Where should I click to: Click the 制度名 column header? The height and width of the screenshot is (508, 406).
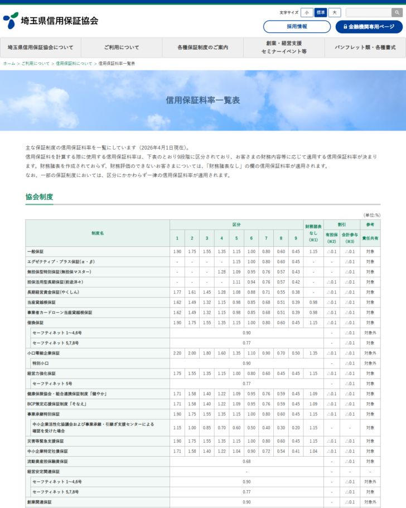coord(98,233)
